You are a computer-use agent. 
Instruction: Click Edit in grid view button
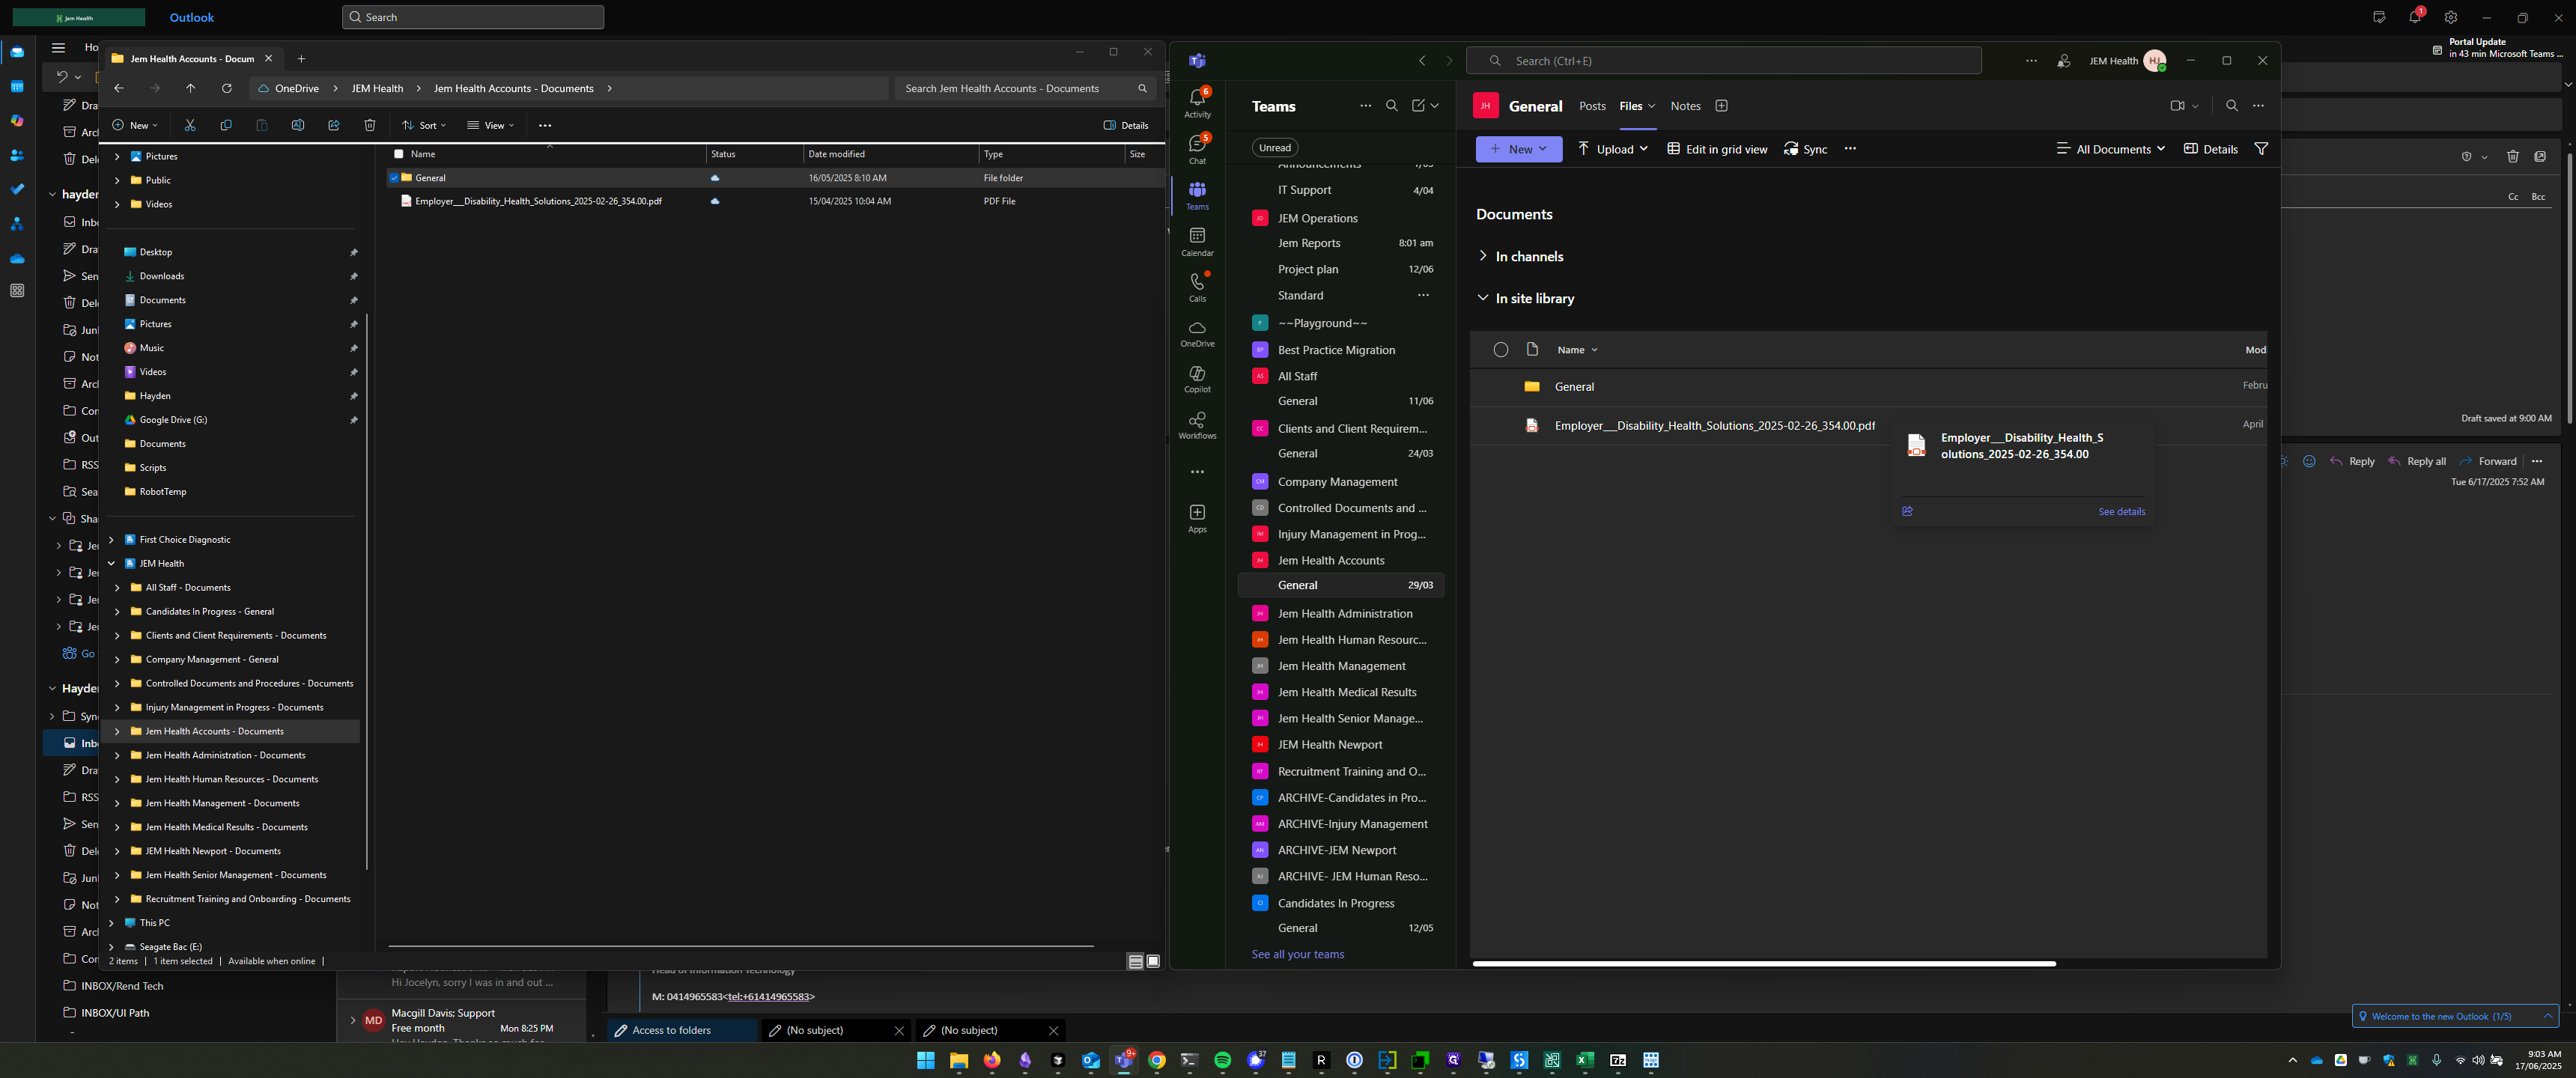pyautogui.click(x=1717, y=149)
